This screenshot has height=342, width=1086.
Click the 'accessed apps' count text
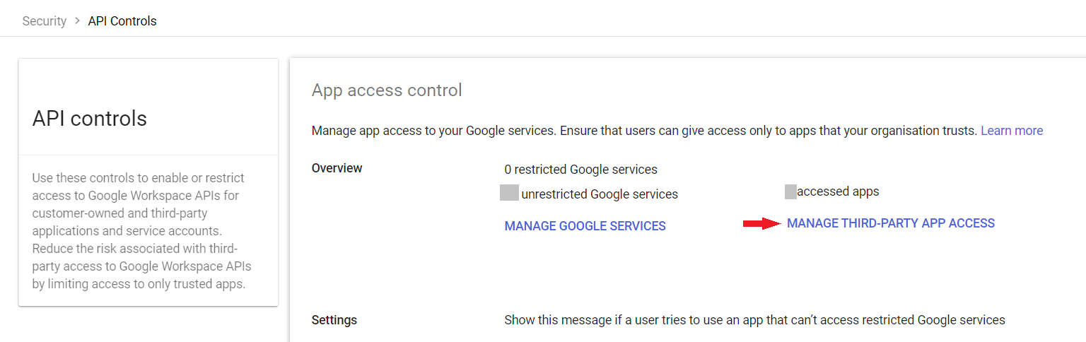tap(838, 191)
